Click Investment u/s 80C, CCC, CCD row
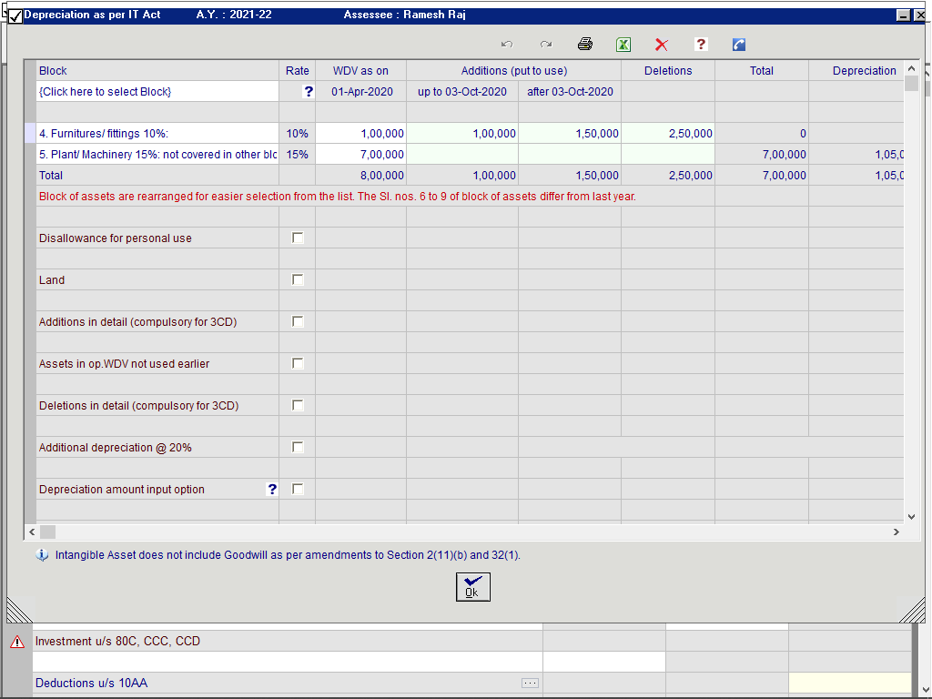Screen dimensions: 932x699 [273, 642]
